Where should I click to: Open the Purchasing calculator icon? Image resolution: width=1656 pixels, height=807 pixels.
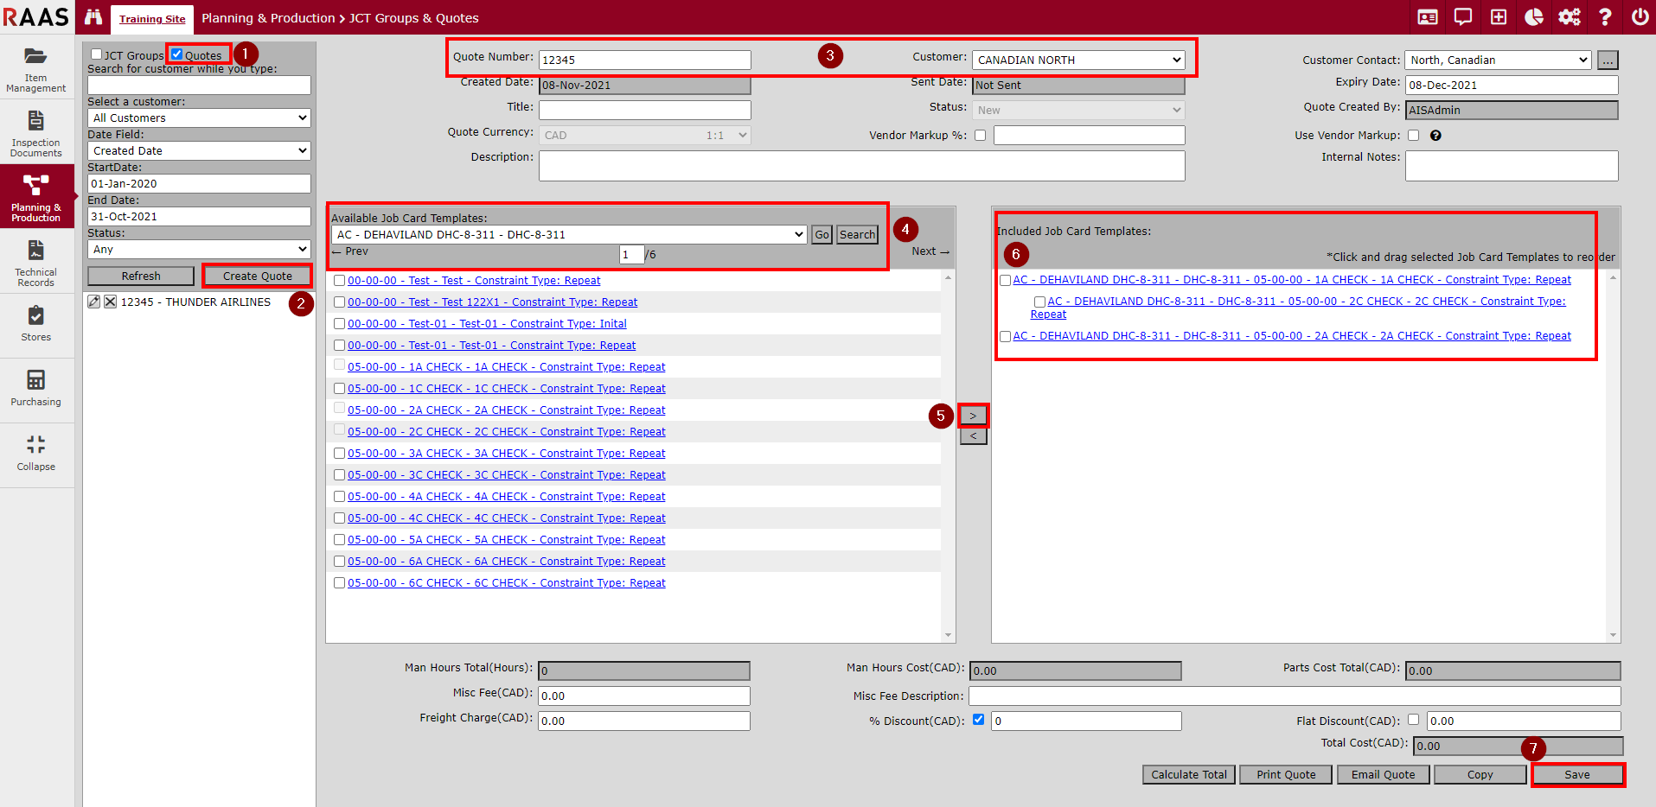click(36, 388)
